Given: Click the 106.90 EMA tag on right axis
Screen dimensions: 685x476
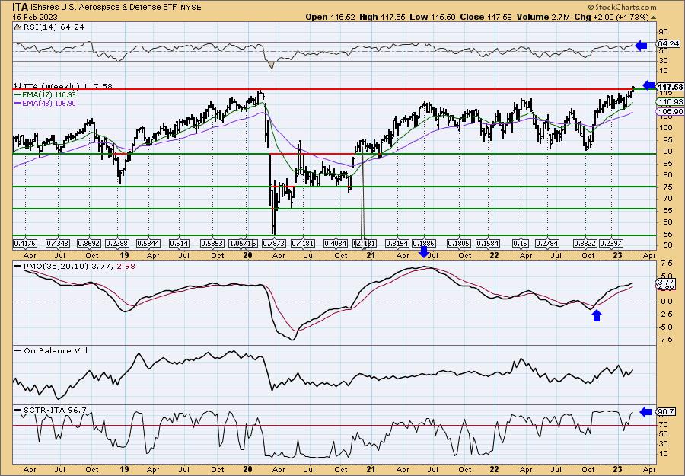Looking at the screenshot, I should 670,112.
